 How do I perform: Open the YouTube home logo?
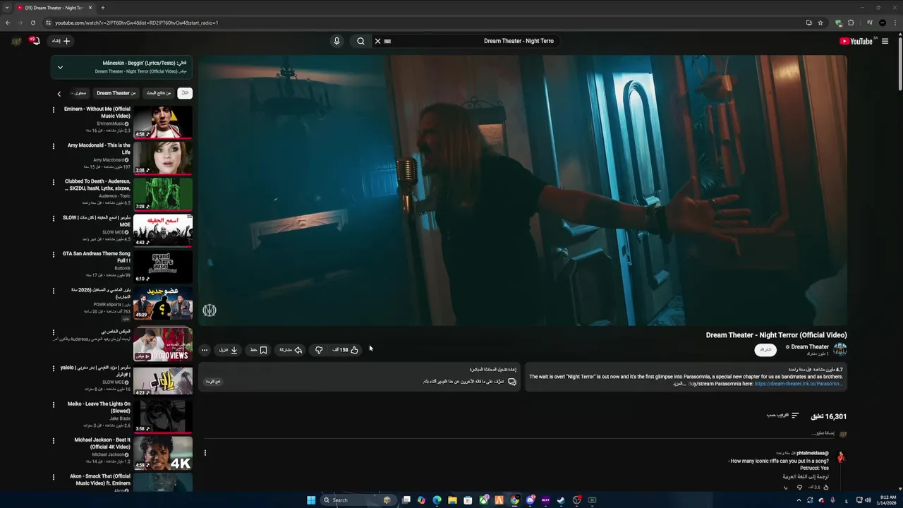click(x=856, y=41)
